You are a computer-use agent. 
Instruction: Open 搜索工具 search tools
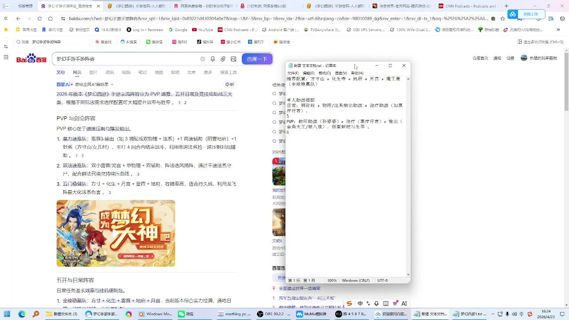pos(228,72)
